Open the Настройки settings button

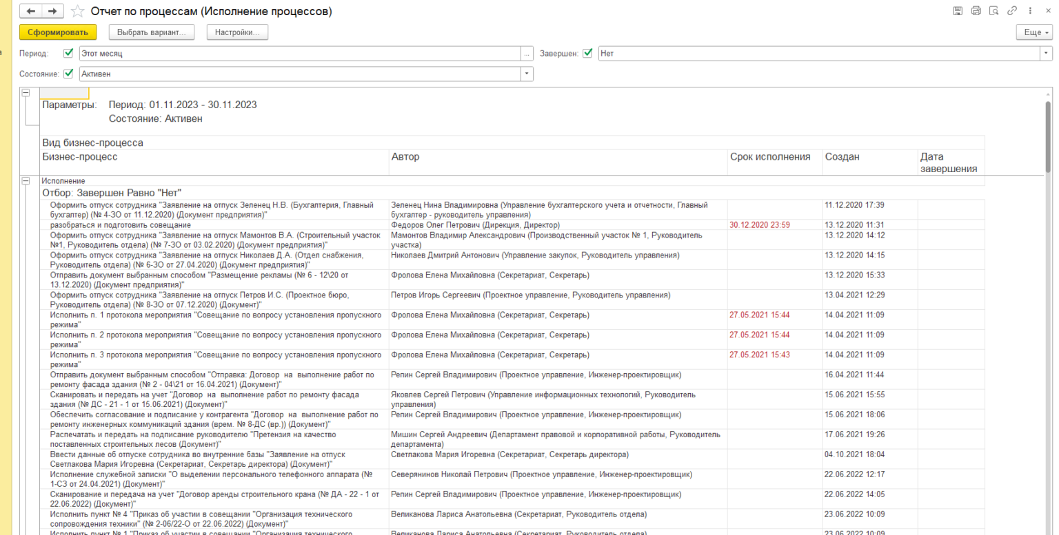(237, 32)
